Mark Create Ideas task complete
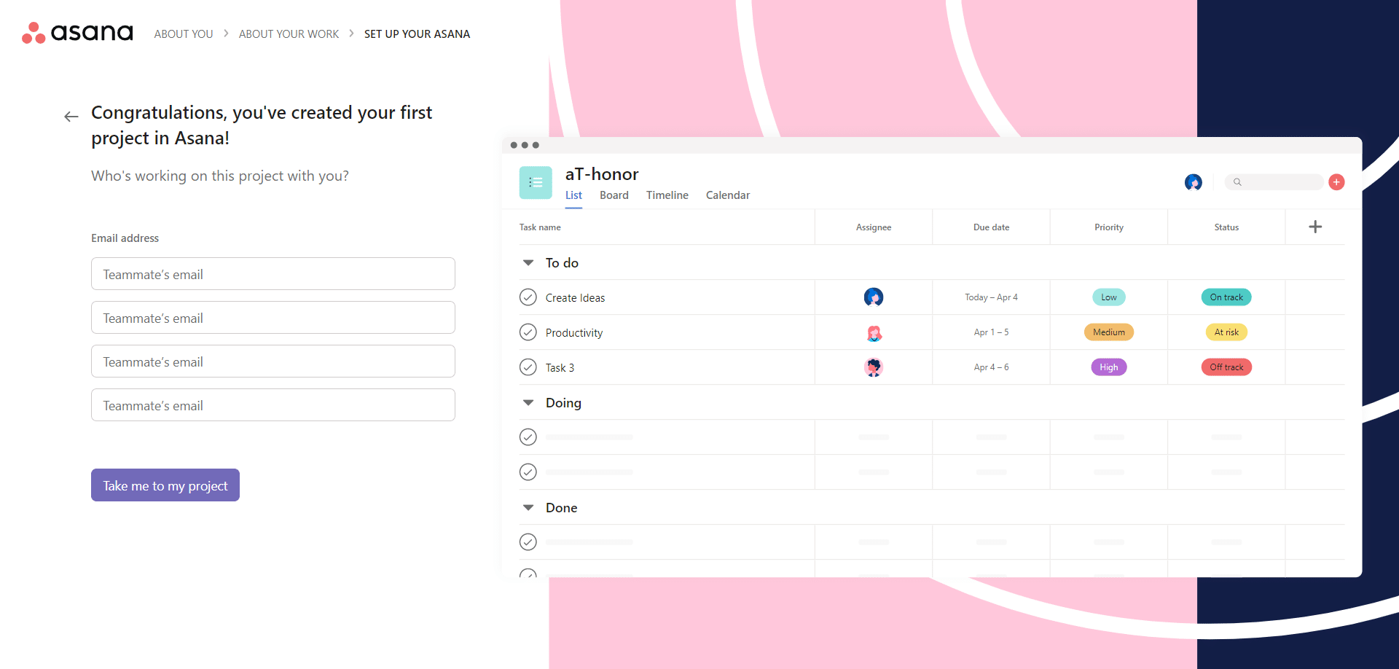This screenshot has width=1399, height=669. point(528,297)
